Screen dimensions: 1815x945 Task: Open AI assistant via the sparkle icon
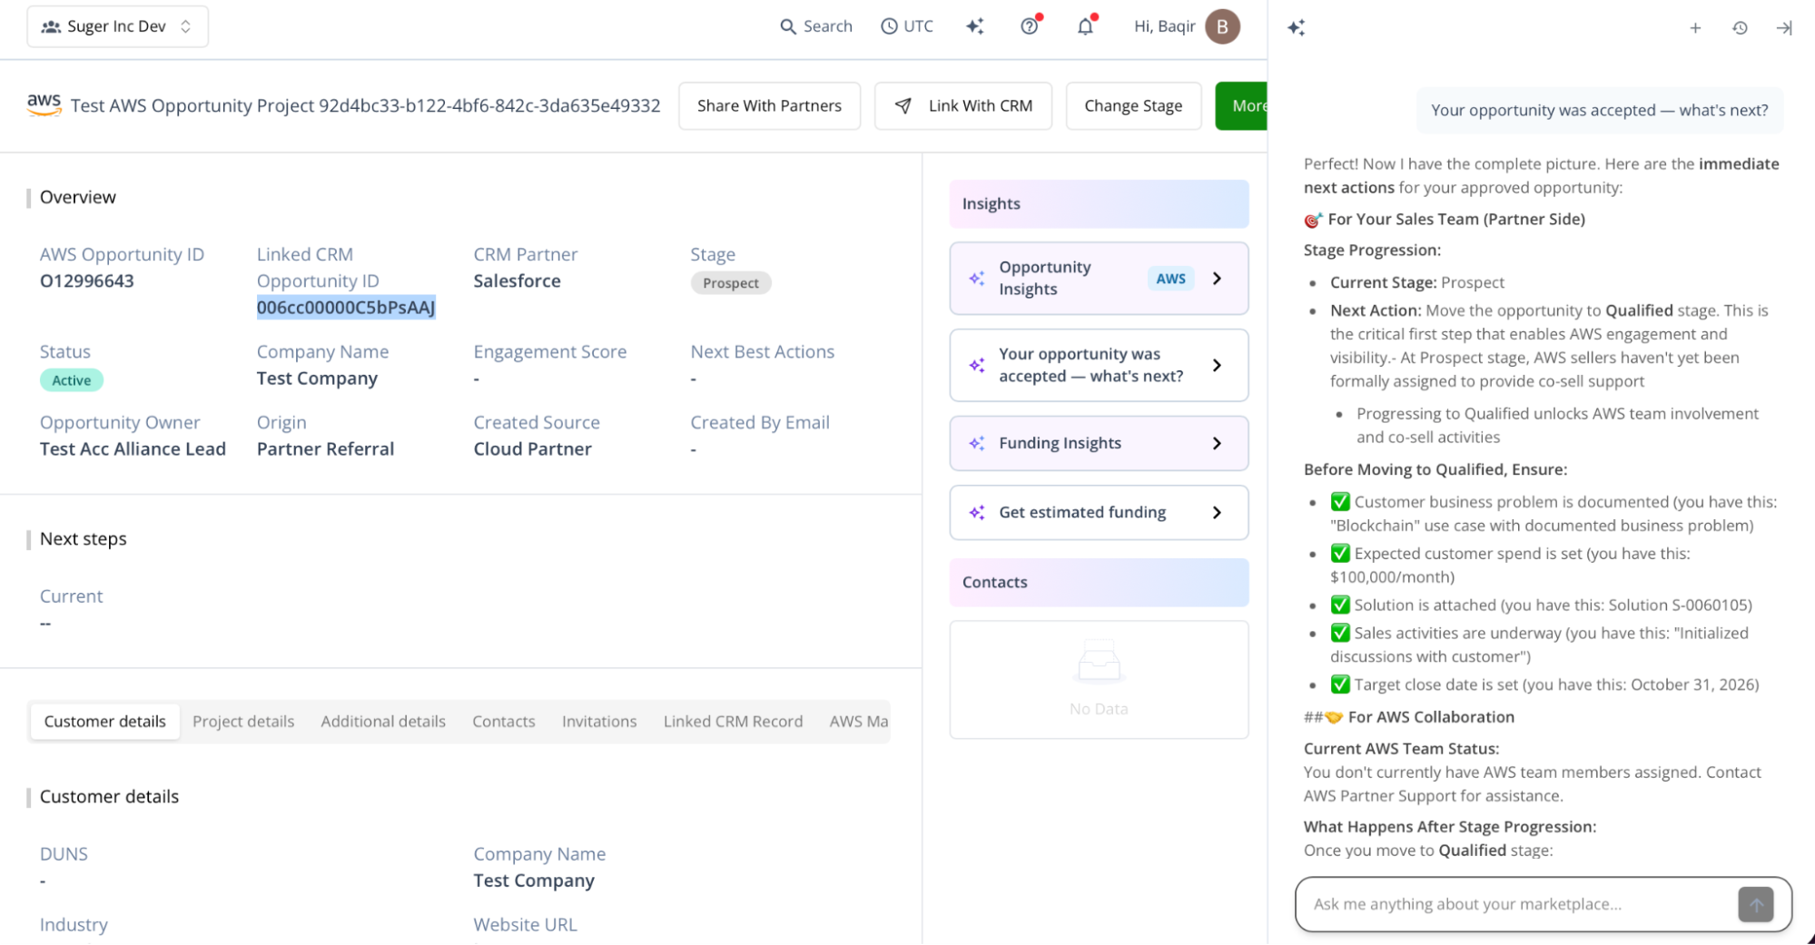tap(975, 26)
